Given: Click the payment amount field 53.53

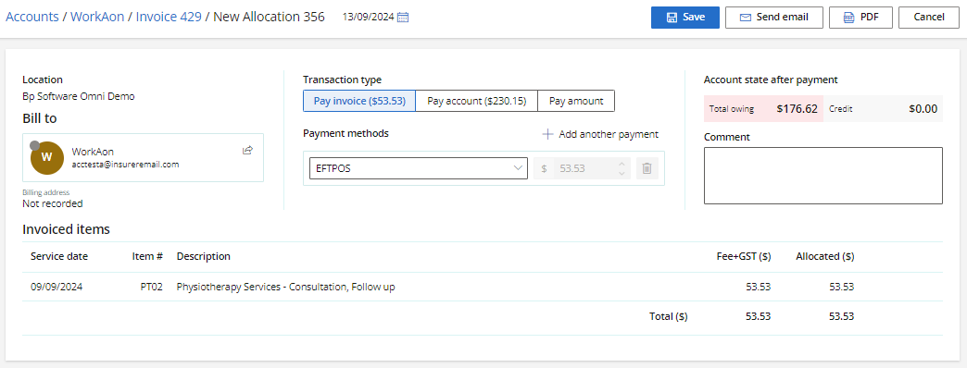Looking at the screenshot, I should coord(583,168).
